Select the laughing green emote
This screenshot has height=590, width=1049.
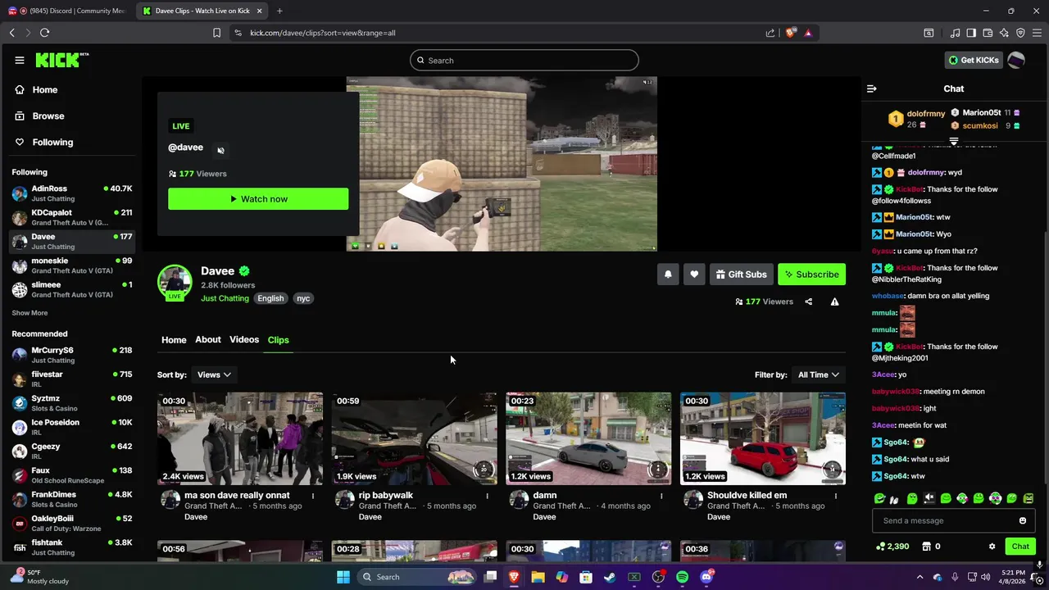pyautogui.click(x=879, y=498)
